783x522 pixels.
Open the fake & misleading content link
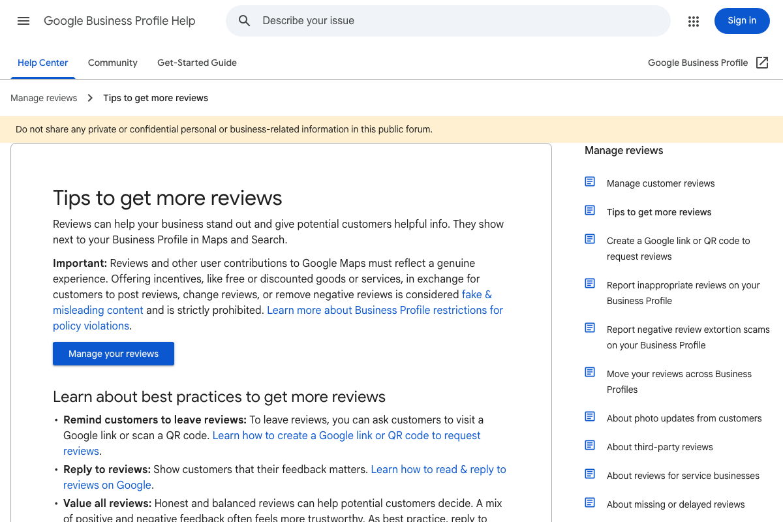(272, 302)
